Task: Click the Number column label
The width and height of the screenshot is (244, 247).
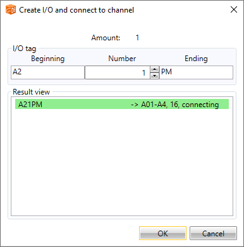Action: click(x=122, y=59)
